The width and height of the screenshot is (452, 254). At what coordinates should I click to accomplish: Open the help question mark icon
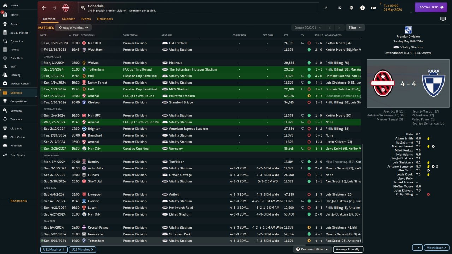(x=362, y=8)
